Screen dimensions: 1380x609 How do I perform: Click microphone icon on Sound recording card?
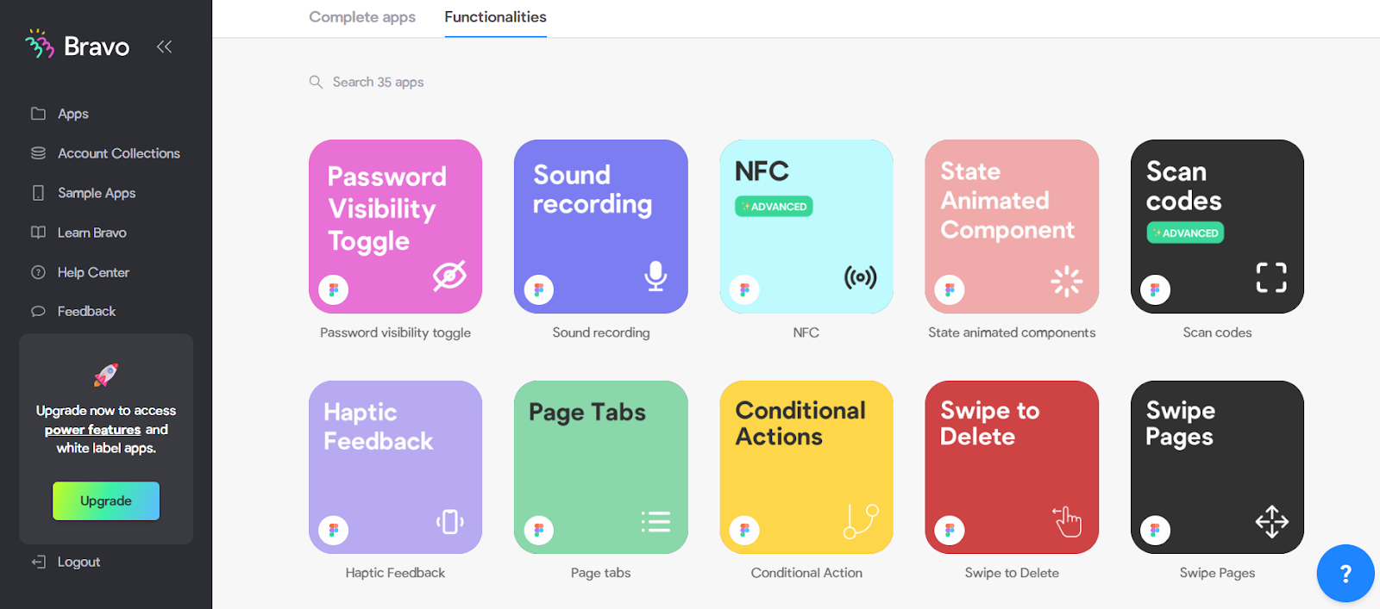point(655,276)
